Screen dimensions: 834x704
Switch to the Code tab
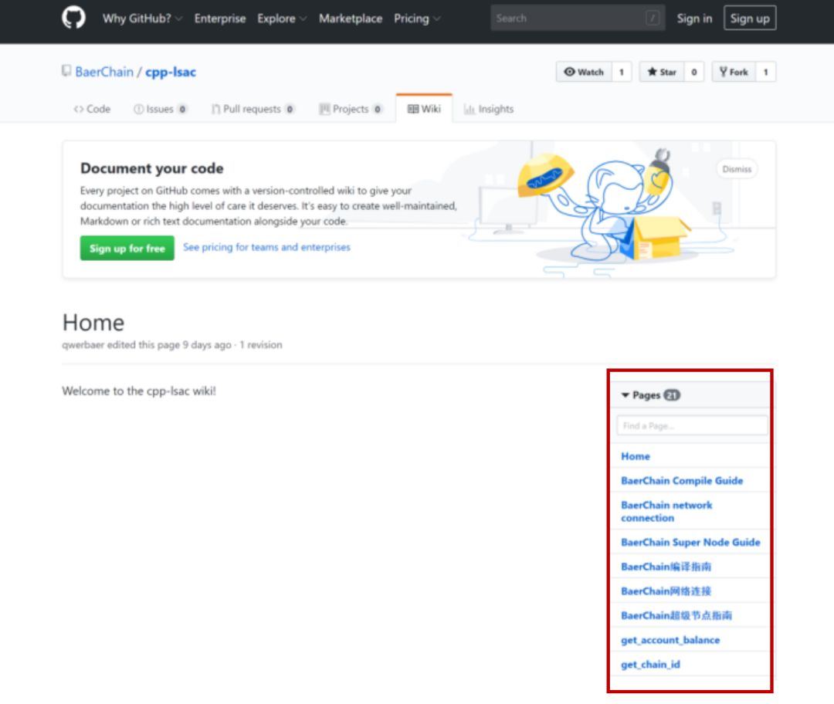coord(92,109)
